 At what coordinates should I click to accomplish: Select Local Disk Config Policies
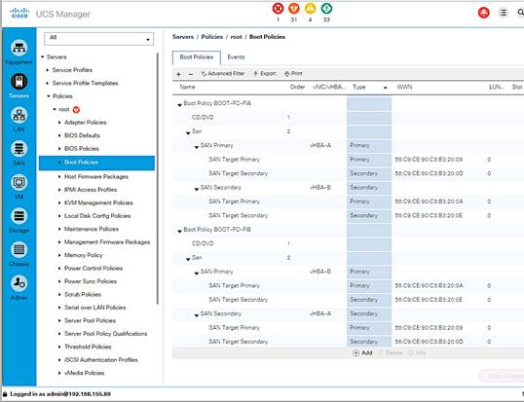(x=97, y=216)
